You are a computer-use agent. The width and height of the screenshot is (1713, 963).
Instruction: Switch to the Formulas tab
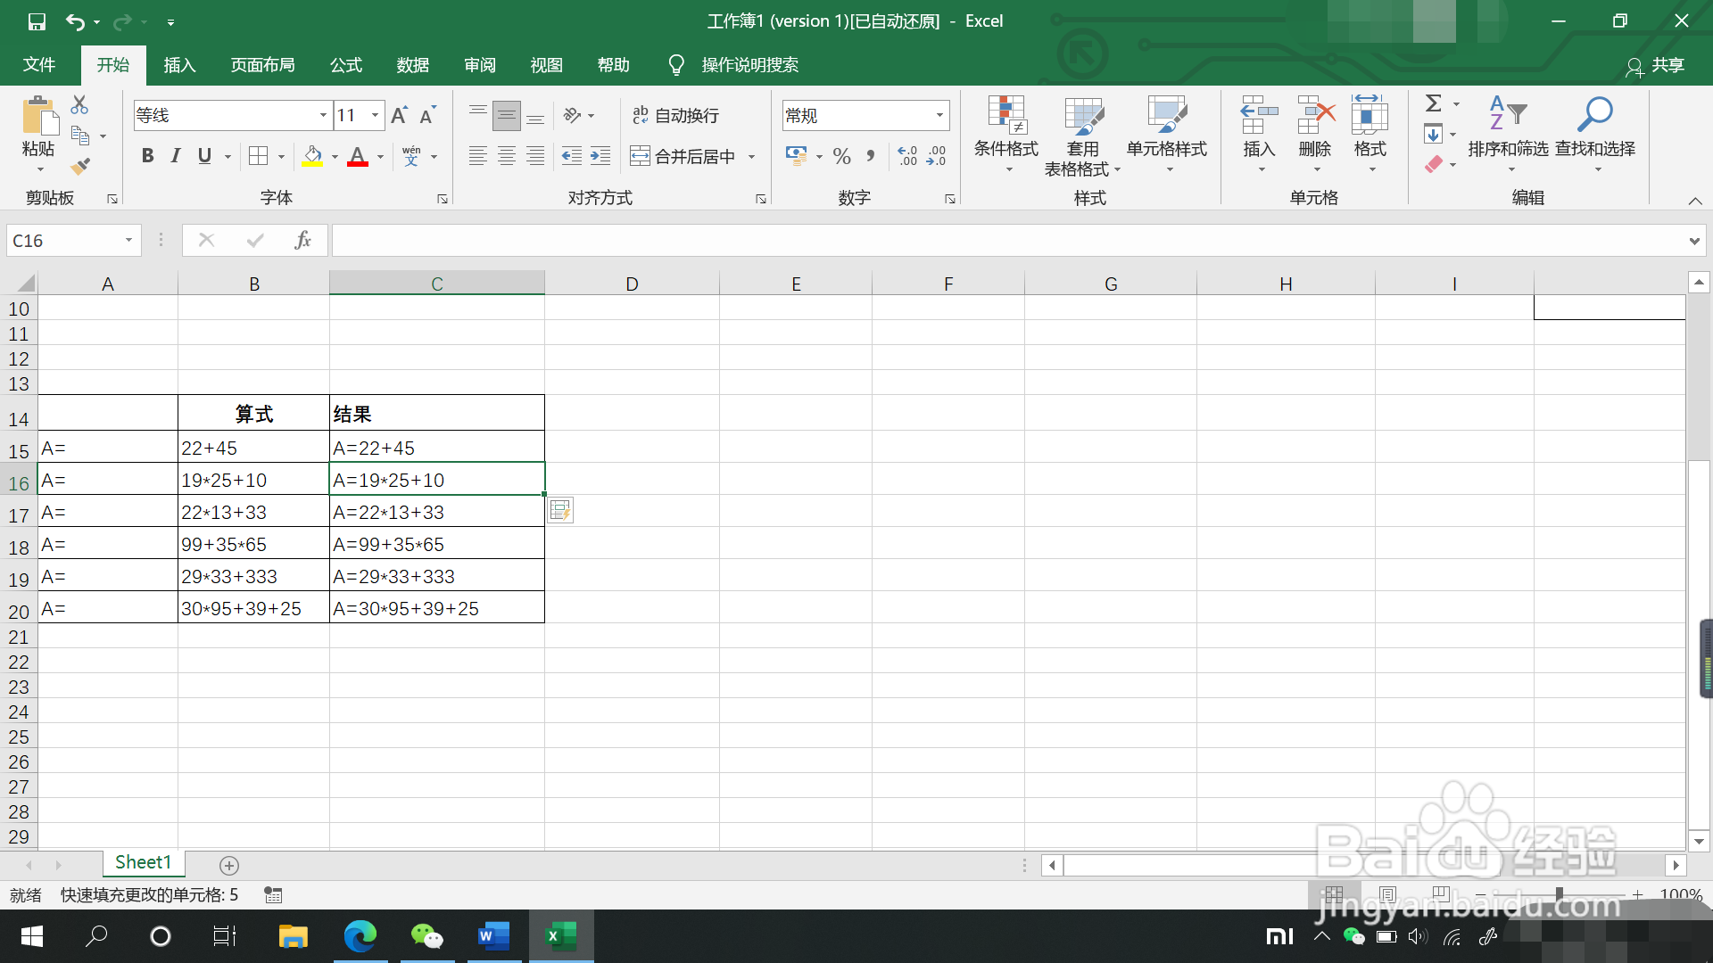[x=345, y=65]
